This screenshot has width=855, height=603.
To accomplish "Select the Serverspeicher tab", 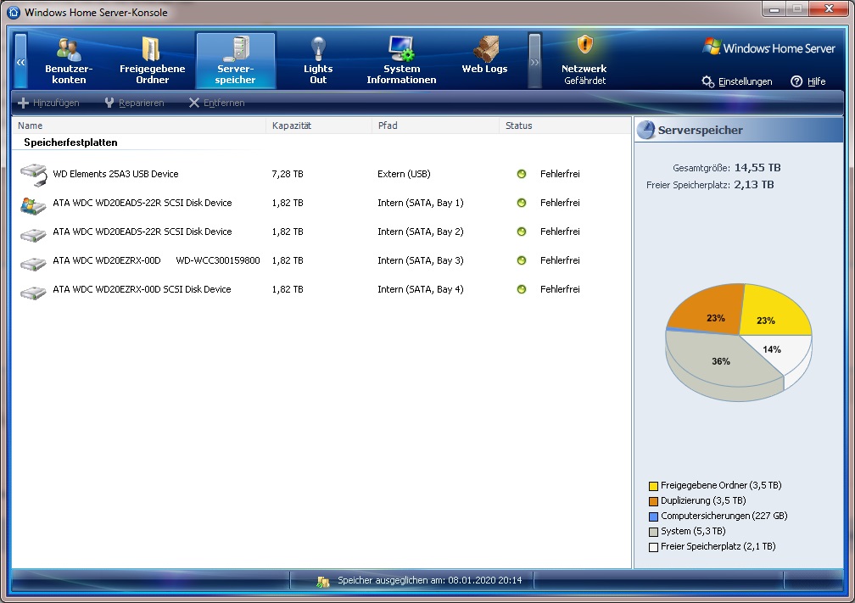I will (x=236, y=60).
